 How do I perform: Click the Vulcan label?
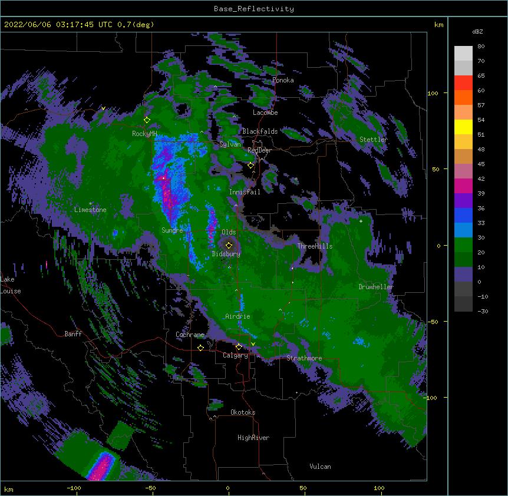(320, 467)
